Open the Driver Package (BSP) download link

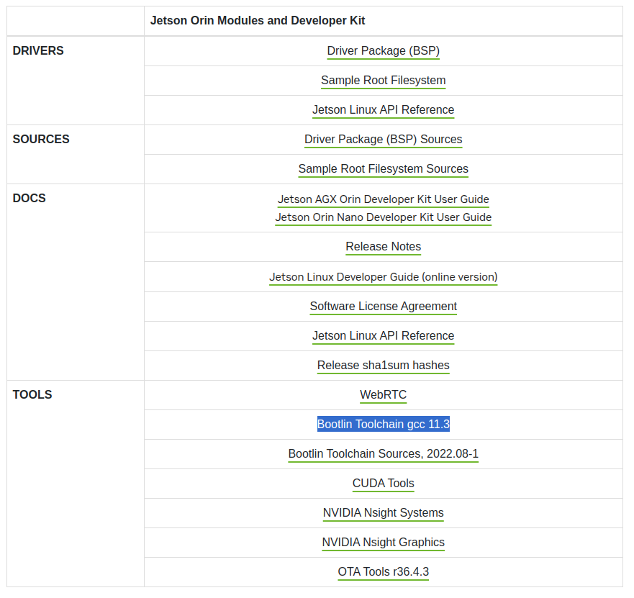coord(383,51)
